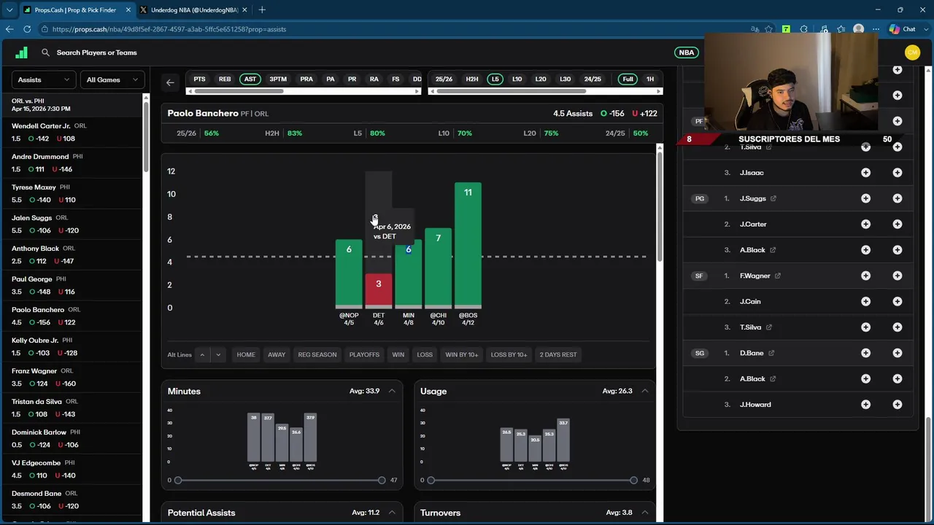This screenshot has width=934, height=525.
Task: Bookmark this page with the star icon
Action: tap(768, 29)
